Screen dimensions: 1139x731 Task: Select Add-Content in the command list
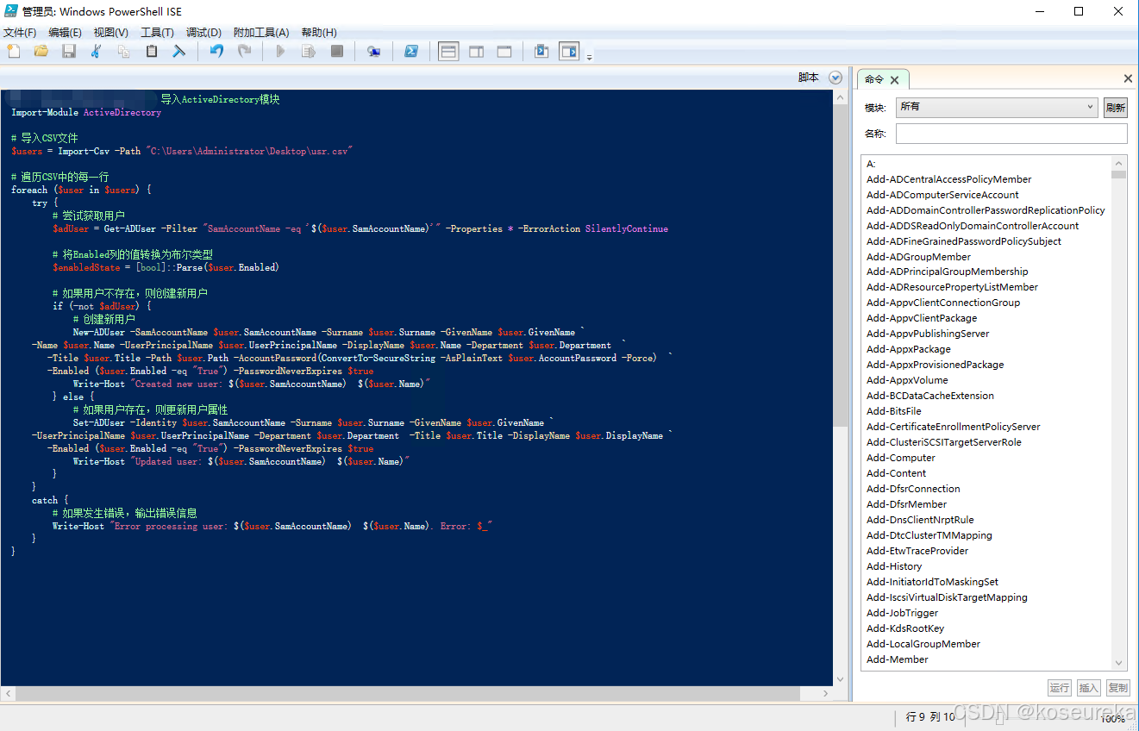[x=896, y=473]
